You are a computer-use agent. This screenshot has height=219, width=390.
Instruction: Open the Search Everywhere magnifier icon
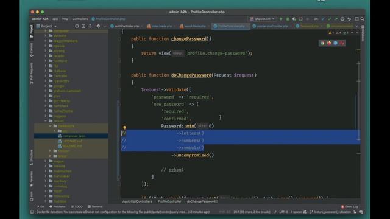(363, 19)
